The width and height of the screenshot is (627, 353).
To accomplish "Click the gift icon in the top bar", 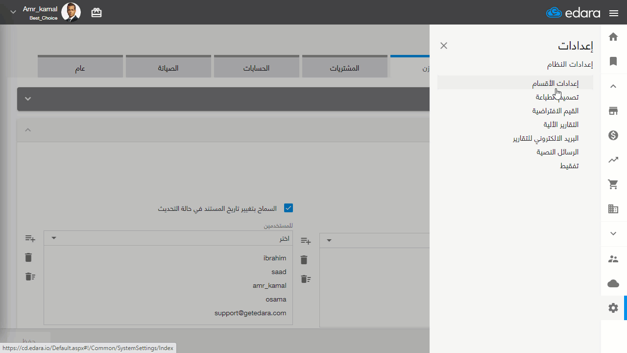I will pyautogui.click(x=96, y=13).
